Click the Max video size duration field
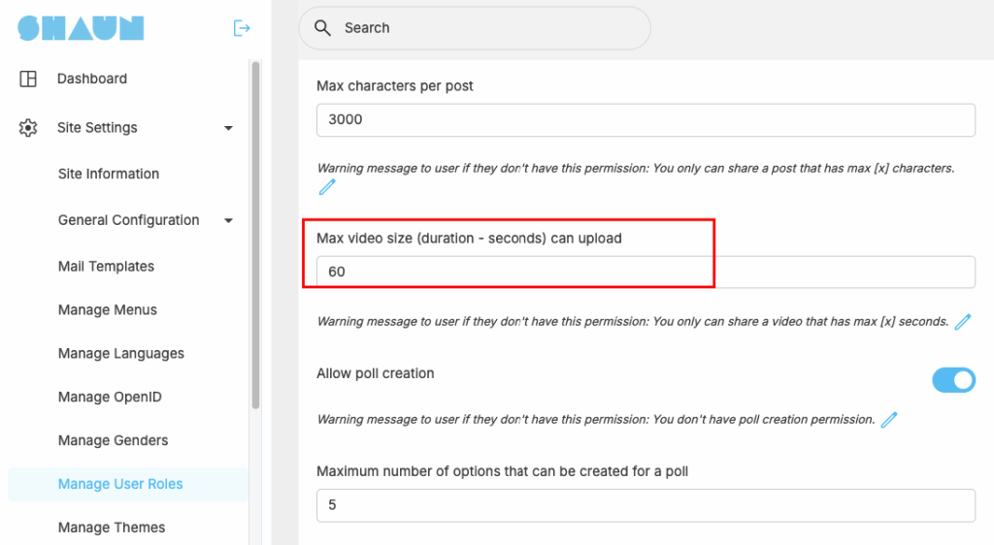994x545 pixels. coord(646,272)
